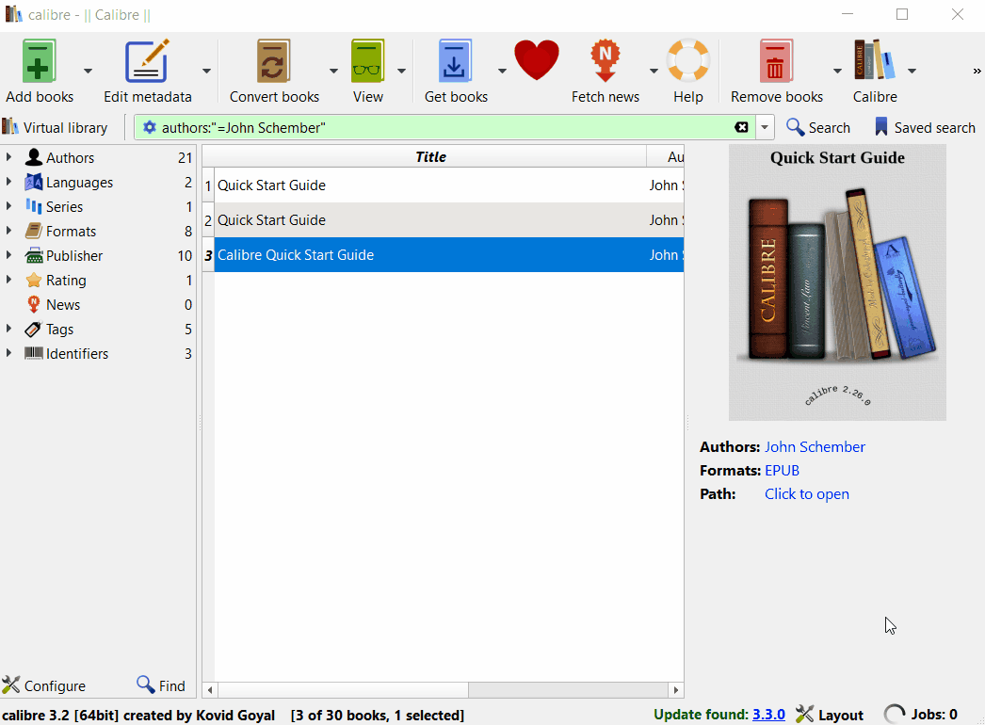The width and height of the screenshot is (985, 725).
Task: Click the Find button in tag browser
Action: [x=161, y=685]
